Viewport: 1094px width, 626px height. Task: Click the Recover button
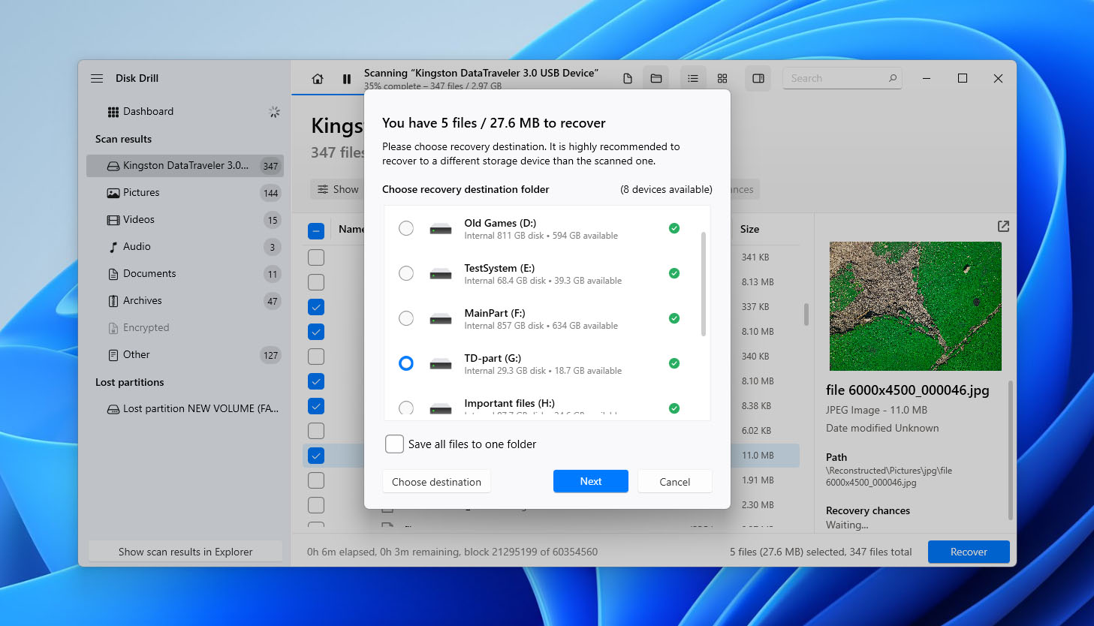click(x=969, y=552)
